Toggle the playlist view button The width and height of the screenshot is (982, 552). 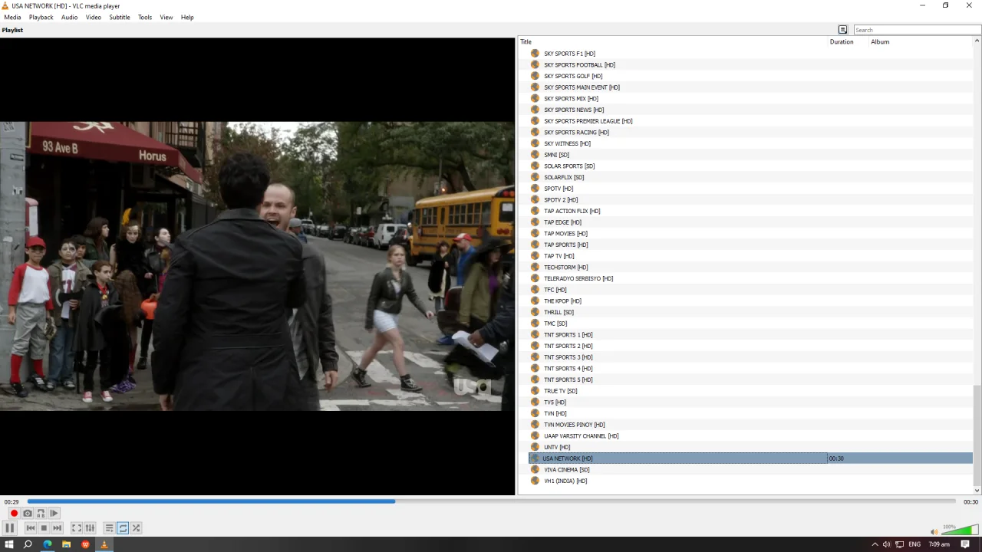click(x=109, y=527)
